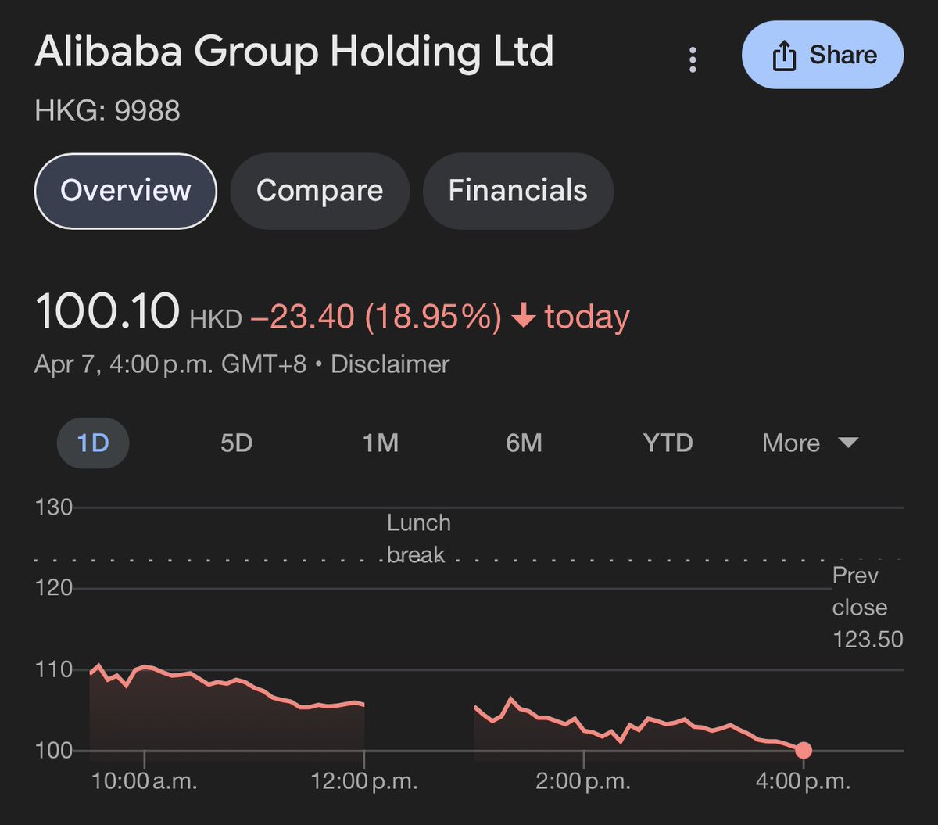Open the Financials tab
Viewport: 938px width, 825px height.
click(517, 191)
